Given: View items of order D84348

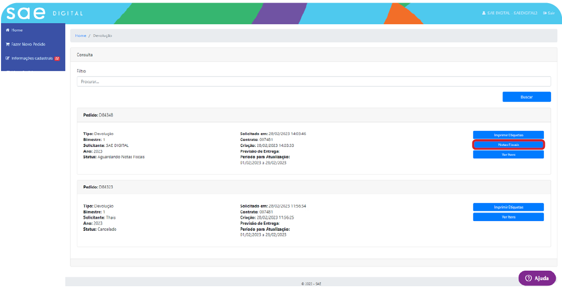Looking at the screenshot, I should 508,155.
